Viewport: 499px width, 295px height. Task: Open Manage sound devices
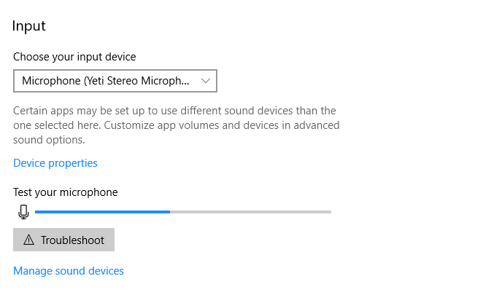[69, 271]
